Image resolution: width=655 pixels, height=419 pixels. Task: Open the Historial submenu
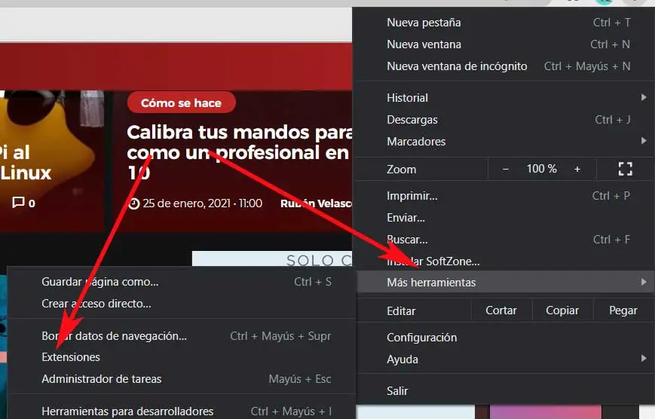[503, 98]
